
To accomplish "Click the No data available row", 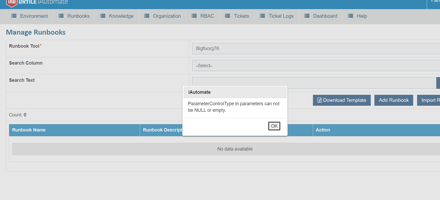I will 226,149.
